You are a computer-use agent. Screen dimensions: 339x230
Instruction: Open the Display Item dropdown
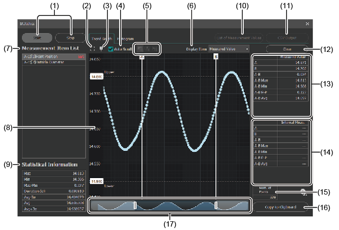tap(229, 49)
